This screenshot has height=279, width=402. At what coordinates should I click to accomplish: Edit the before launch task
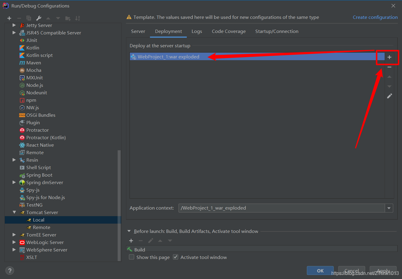pos(151,241)
